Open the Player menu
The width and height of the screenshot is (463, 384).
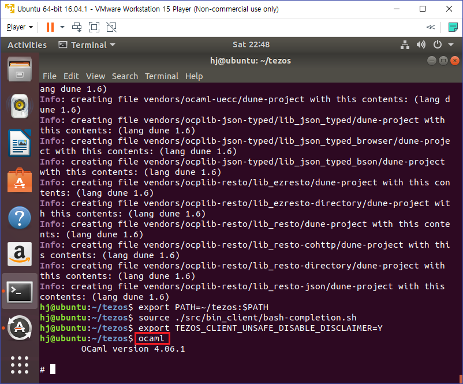click(x=20, y=27)
